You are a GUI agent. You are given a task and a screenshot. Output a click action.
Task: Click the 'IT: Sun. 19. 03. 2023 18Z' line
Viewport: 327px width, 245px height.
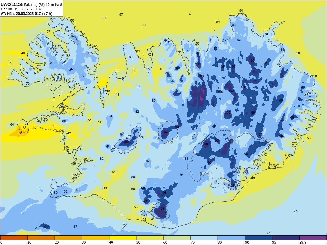tap(21, 9)
